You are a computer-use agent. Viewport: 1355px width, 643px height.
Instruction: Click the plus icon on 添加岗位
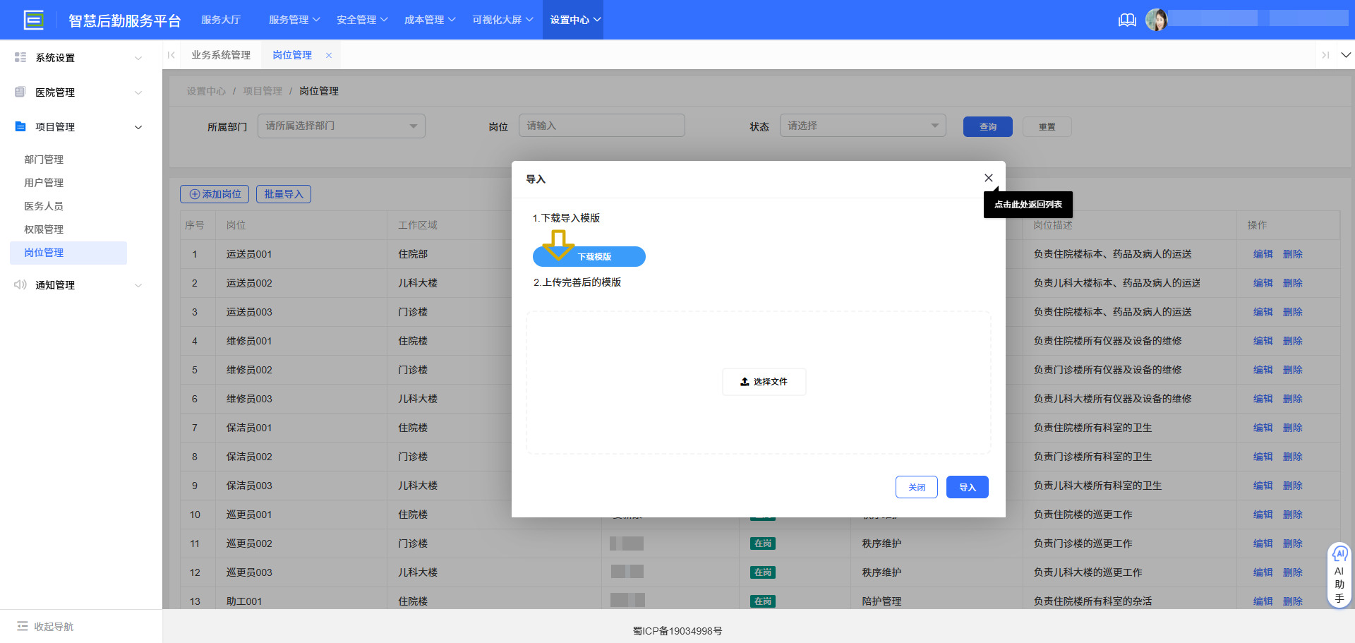pos(193,193)
